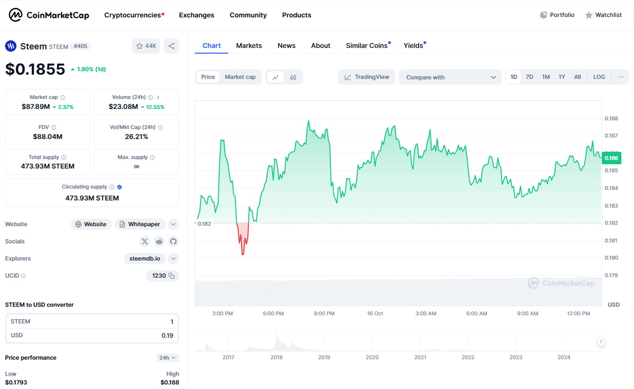Open the Products menu
This screenshot has height=389, width=634.
click(297, 15)
